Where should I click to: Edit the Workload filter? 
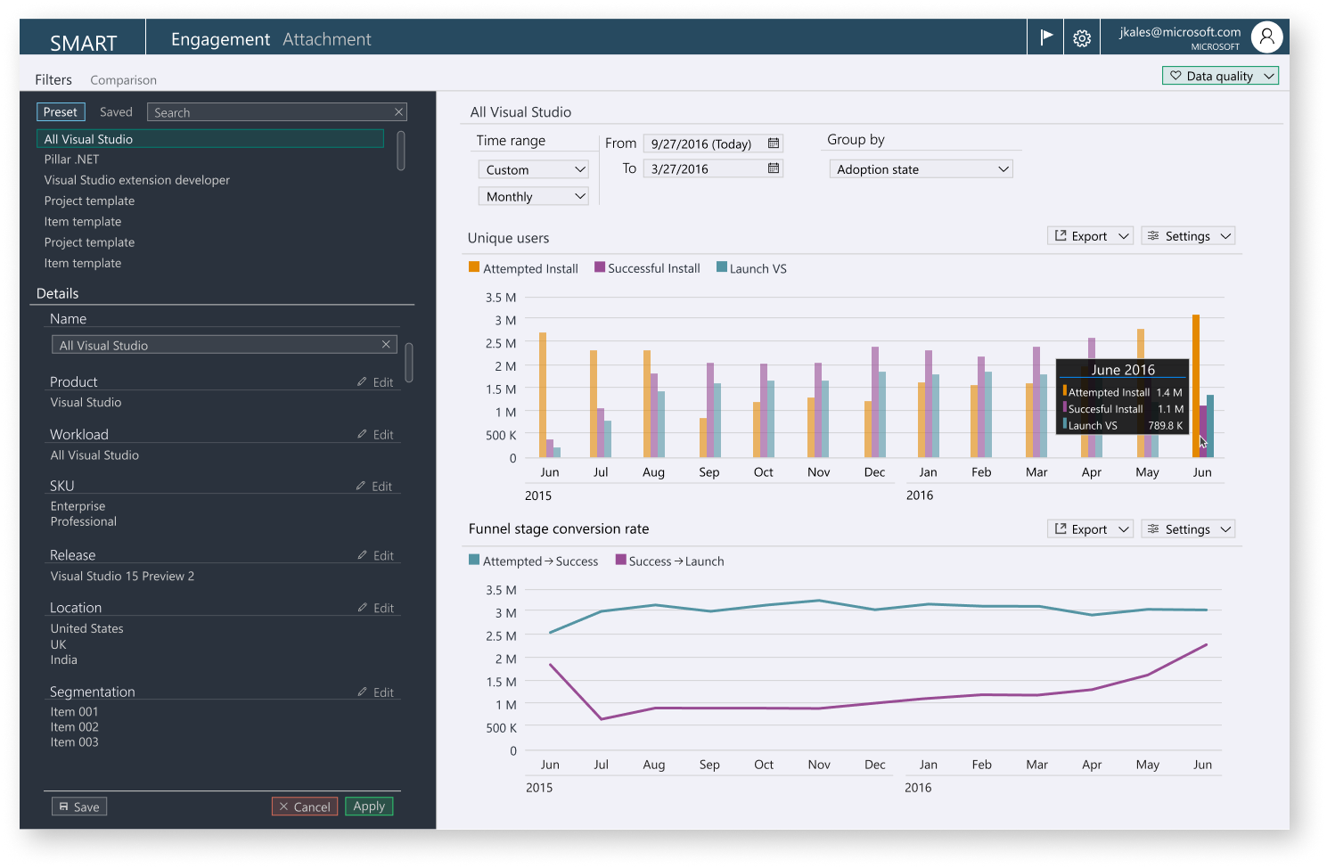pyautogui.click(x=376, y=435)
